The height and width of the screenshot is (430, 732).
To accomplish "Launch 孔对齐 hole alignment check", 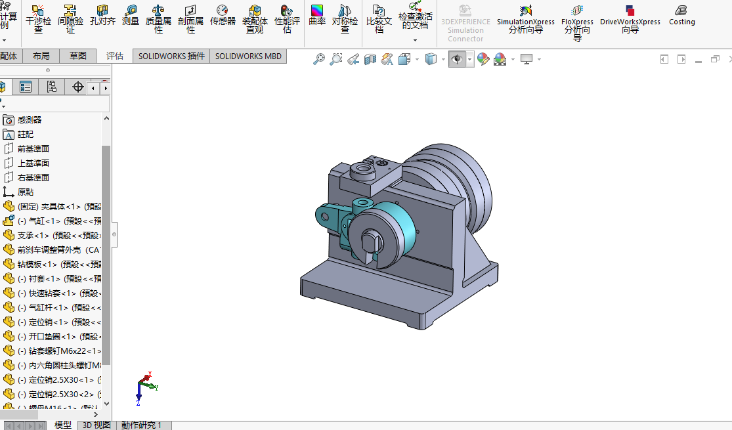I will point(102,15).
